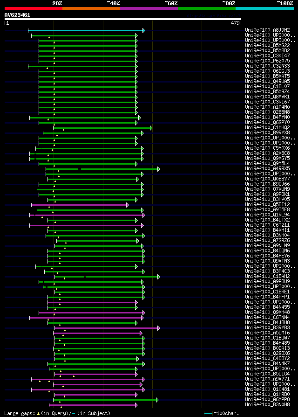Select the UniRef100_Q4RUA5 label
The height and width of the screenshot is (417, 298).
(x=267, y=81)
